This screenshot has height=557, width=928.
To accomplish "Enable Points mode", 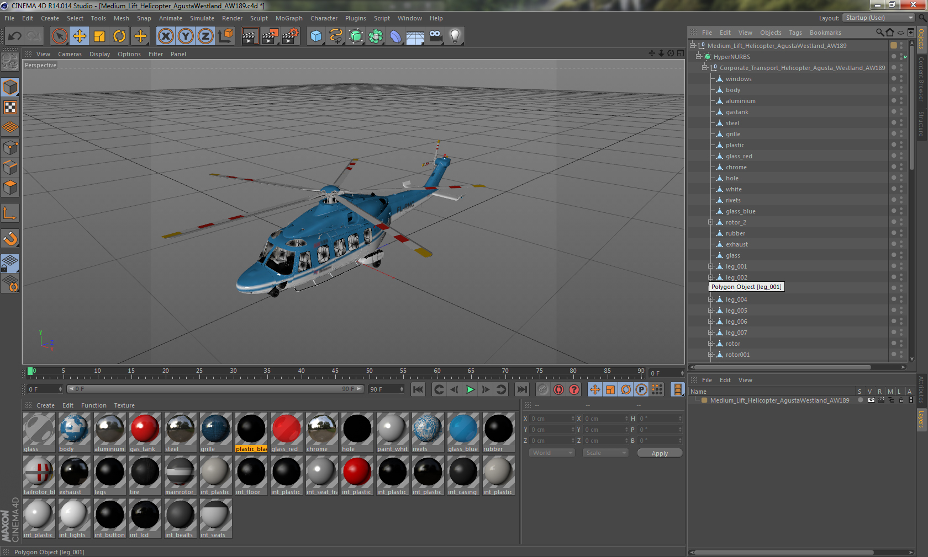I will pyautogui.click(x=10, y=148).
